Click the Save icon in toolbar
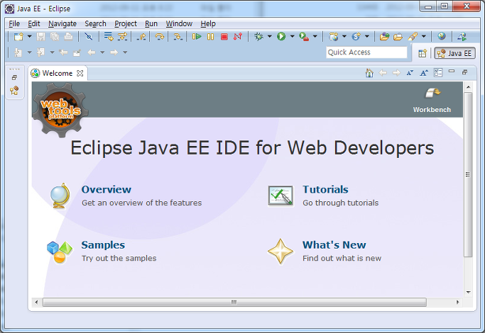Viewport: 485px width, 333px height. tap(40, 36)
